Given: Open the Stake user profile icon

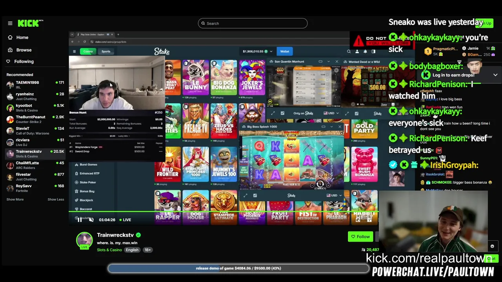Looking at the screenshot, I should click(357, 51).
